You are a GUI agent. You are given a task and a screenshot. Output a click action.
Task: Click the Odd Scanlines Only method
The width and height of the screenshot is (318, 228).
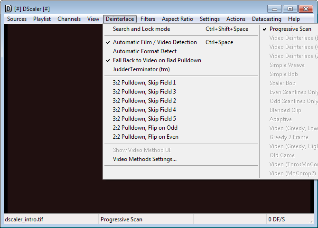pyautogui.click(x=289, y=101)
